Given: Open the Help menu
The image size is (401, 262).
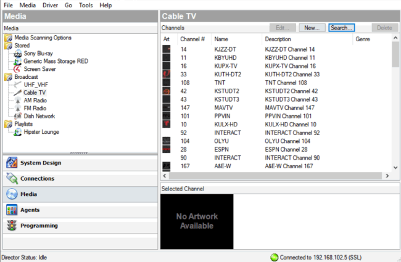Looking at the screenshot, I should tap(105, 5).
